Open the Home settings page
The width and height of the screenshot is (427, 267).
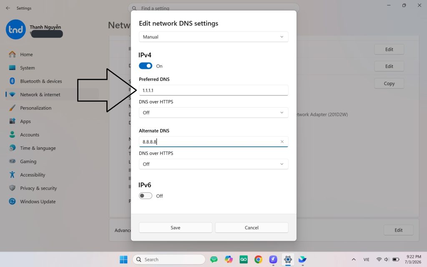click(x=52, y=55)
